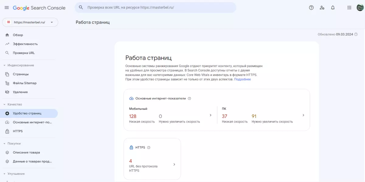Click the lock icon beside HTTPS in sidebar
This screenshot has width=365, height=182.
(7, 131)
